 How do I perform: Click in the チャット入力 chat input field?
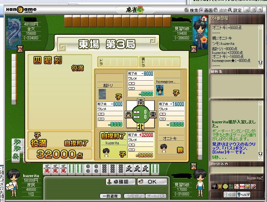(x=236, y=170)
